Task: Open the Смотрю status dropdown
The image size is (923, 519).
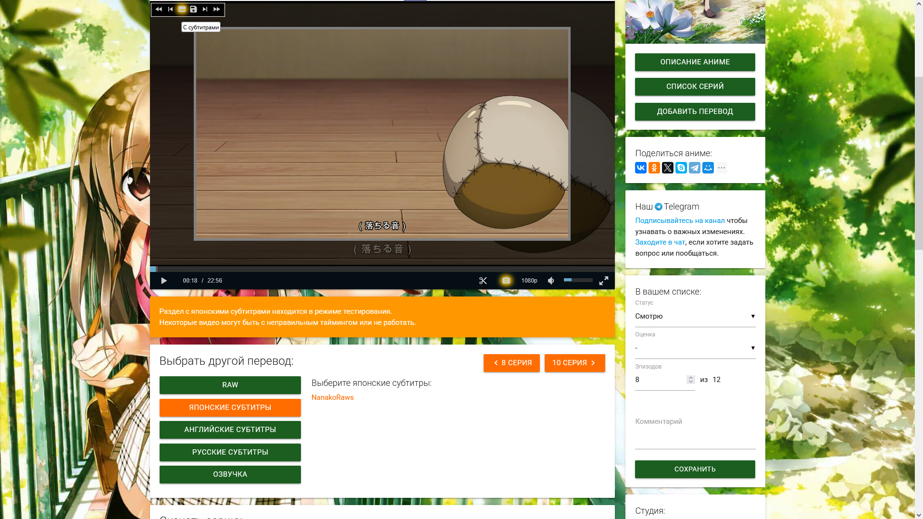Action: pos(695,316)
